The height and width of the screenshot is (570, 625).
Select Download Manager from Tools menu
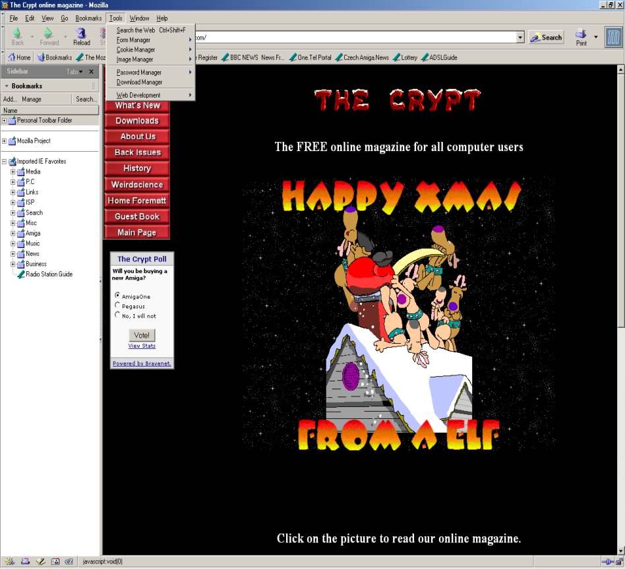click(139, 82)
